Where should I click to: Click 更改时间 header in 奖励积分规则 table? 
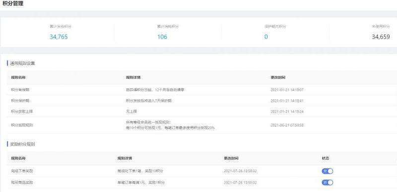click(231, 158)
